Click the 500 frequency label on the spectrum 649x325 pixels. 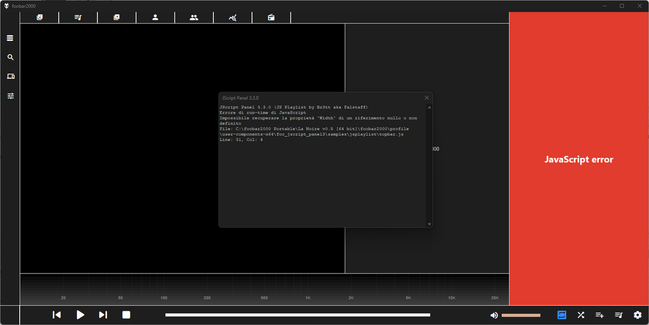[264, 298]
